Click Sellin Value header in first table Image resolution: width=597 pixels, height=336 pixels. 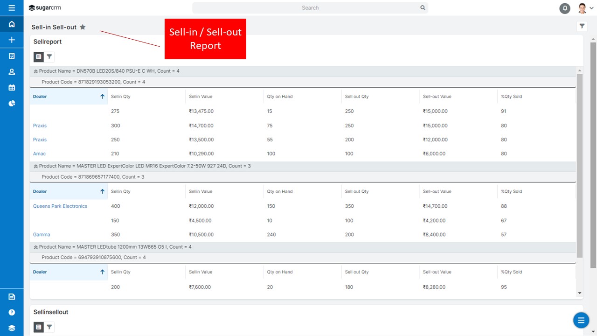(x=201, y=97)
